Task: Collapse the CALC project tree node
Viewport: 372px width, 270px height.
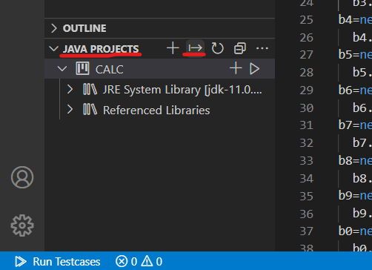Action: [62, 68]
